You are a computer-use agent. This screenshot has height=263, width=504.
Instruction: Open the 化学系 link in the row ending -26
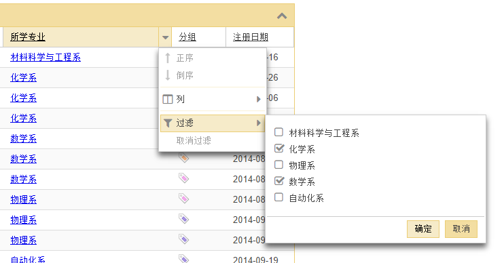pos(24,78)
